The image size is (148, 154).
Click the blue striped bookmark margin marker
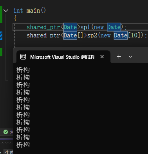(x=1, y=35)
